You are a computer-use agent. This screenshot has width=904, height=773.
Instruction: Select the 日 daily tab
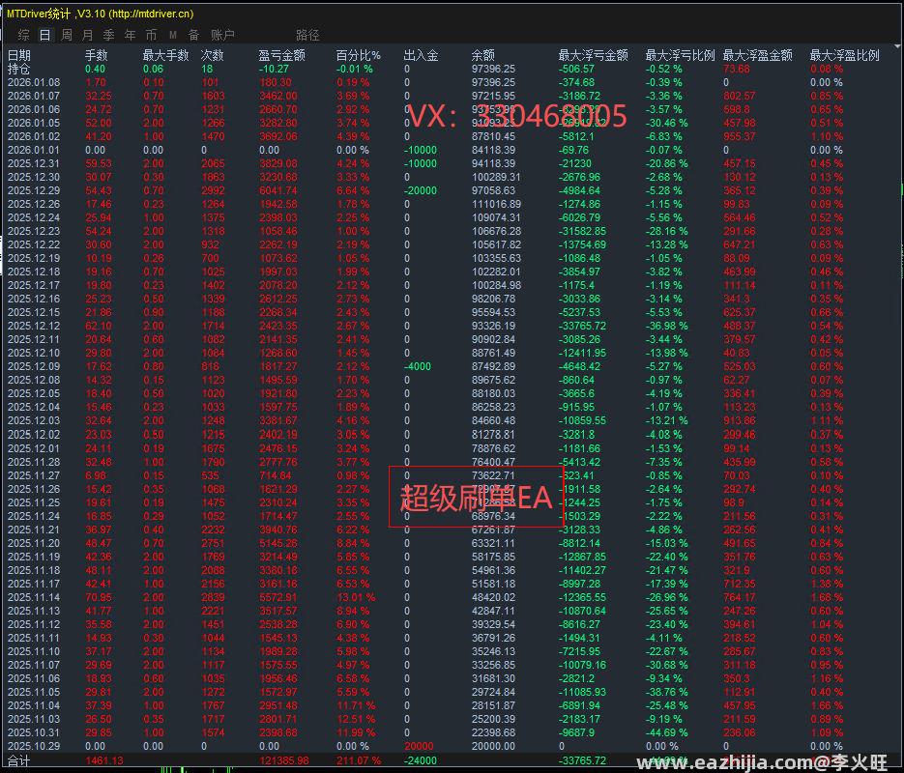coord(45,35)
